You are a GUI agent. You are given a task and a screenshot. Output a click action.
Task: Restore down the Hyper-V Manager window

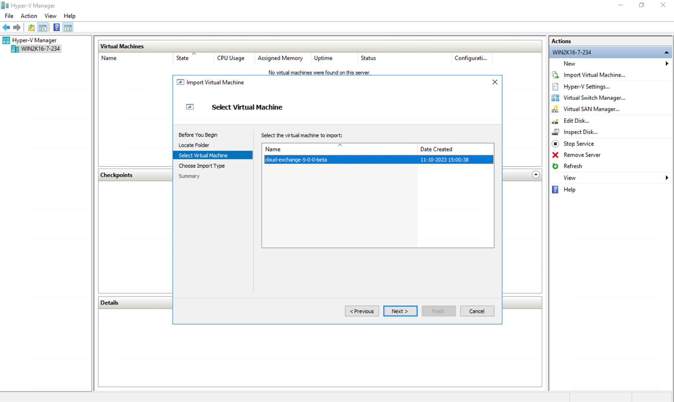pyautogui.click(x=641, y=5)
